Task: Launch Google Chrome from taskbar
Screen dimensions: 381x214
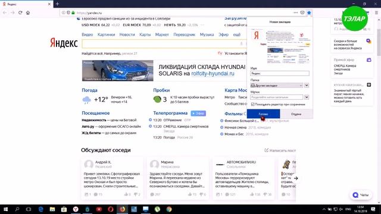Action: [x=169, y=209]
